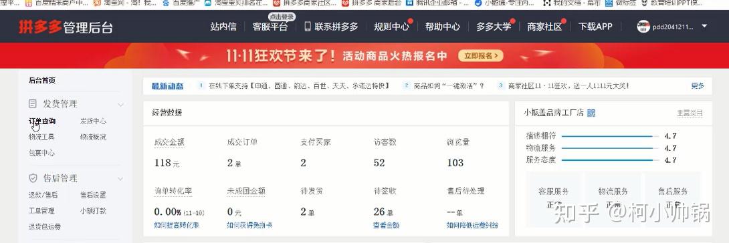Click the 待签收 label
The image size is (729, 243).
coord(385,191)
